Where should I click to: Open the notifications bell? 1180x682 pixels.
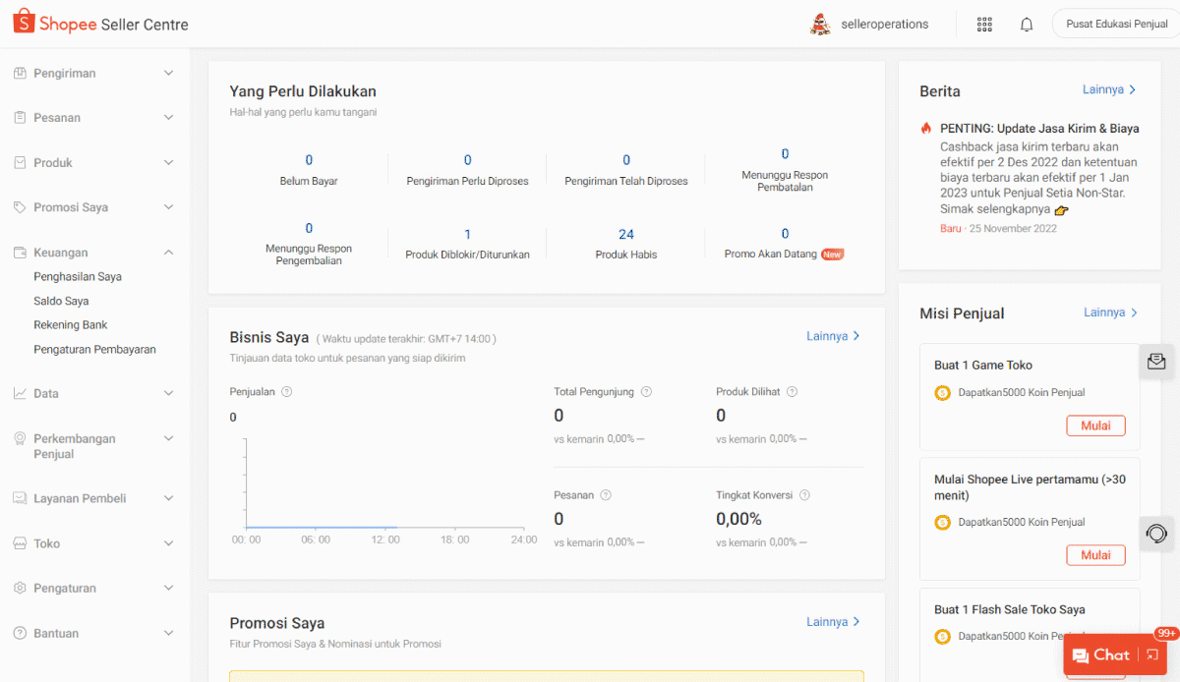(1027, 25)
